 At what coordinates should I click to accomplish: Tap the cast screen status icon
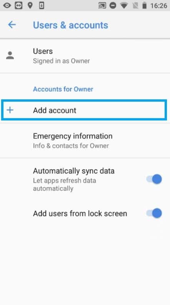point(102,6)
